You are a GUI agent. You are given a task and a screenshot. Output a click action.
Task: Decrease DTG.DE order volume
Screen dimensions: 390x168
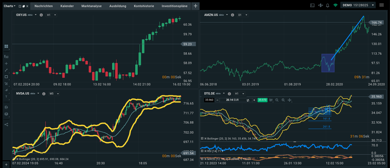pyautogui.click(x=217, y=100)
